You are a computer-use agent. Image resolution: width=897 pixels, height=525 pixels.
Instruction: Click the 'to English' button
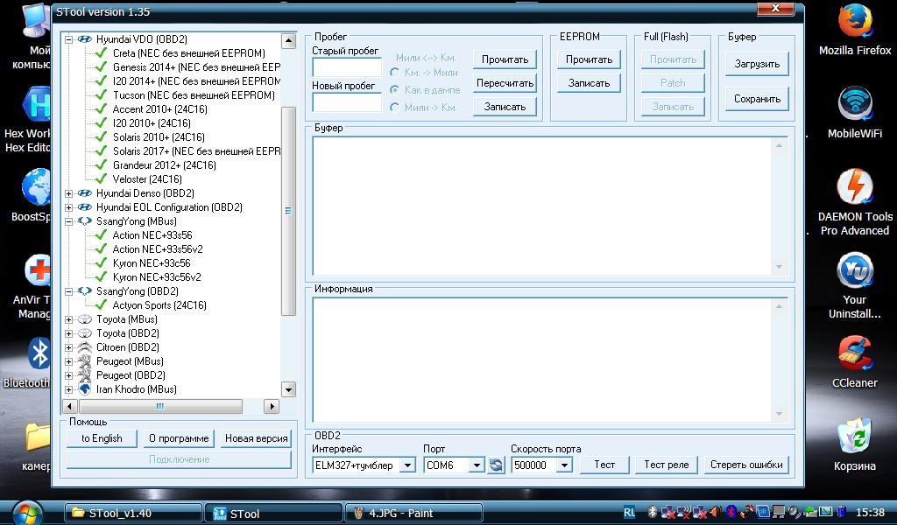102,438
